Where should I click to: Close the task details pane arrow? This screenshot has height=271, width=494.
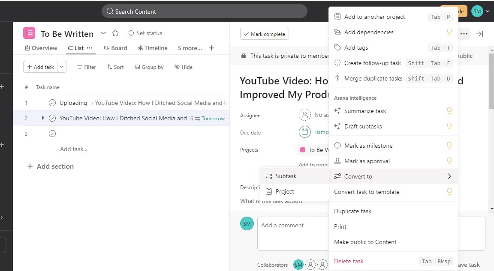click(x=479, y=34)
